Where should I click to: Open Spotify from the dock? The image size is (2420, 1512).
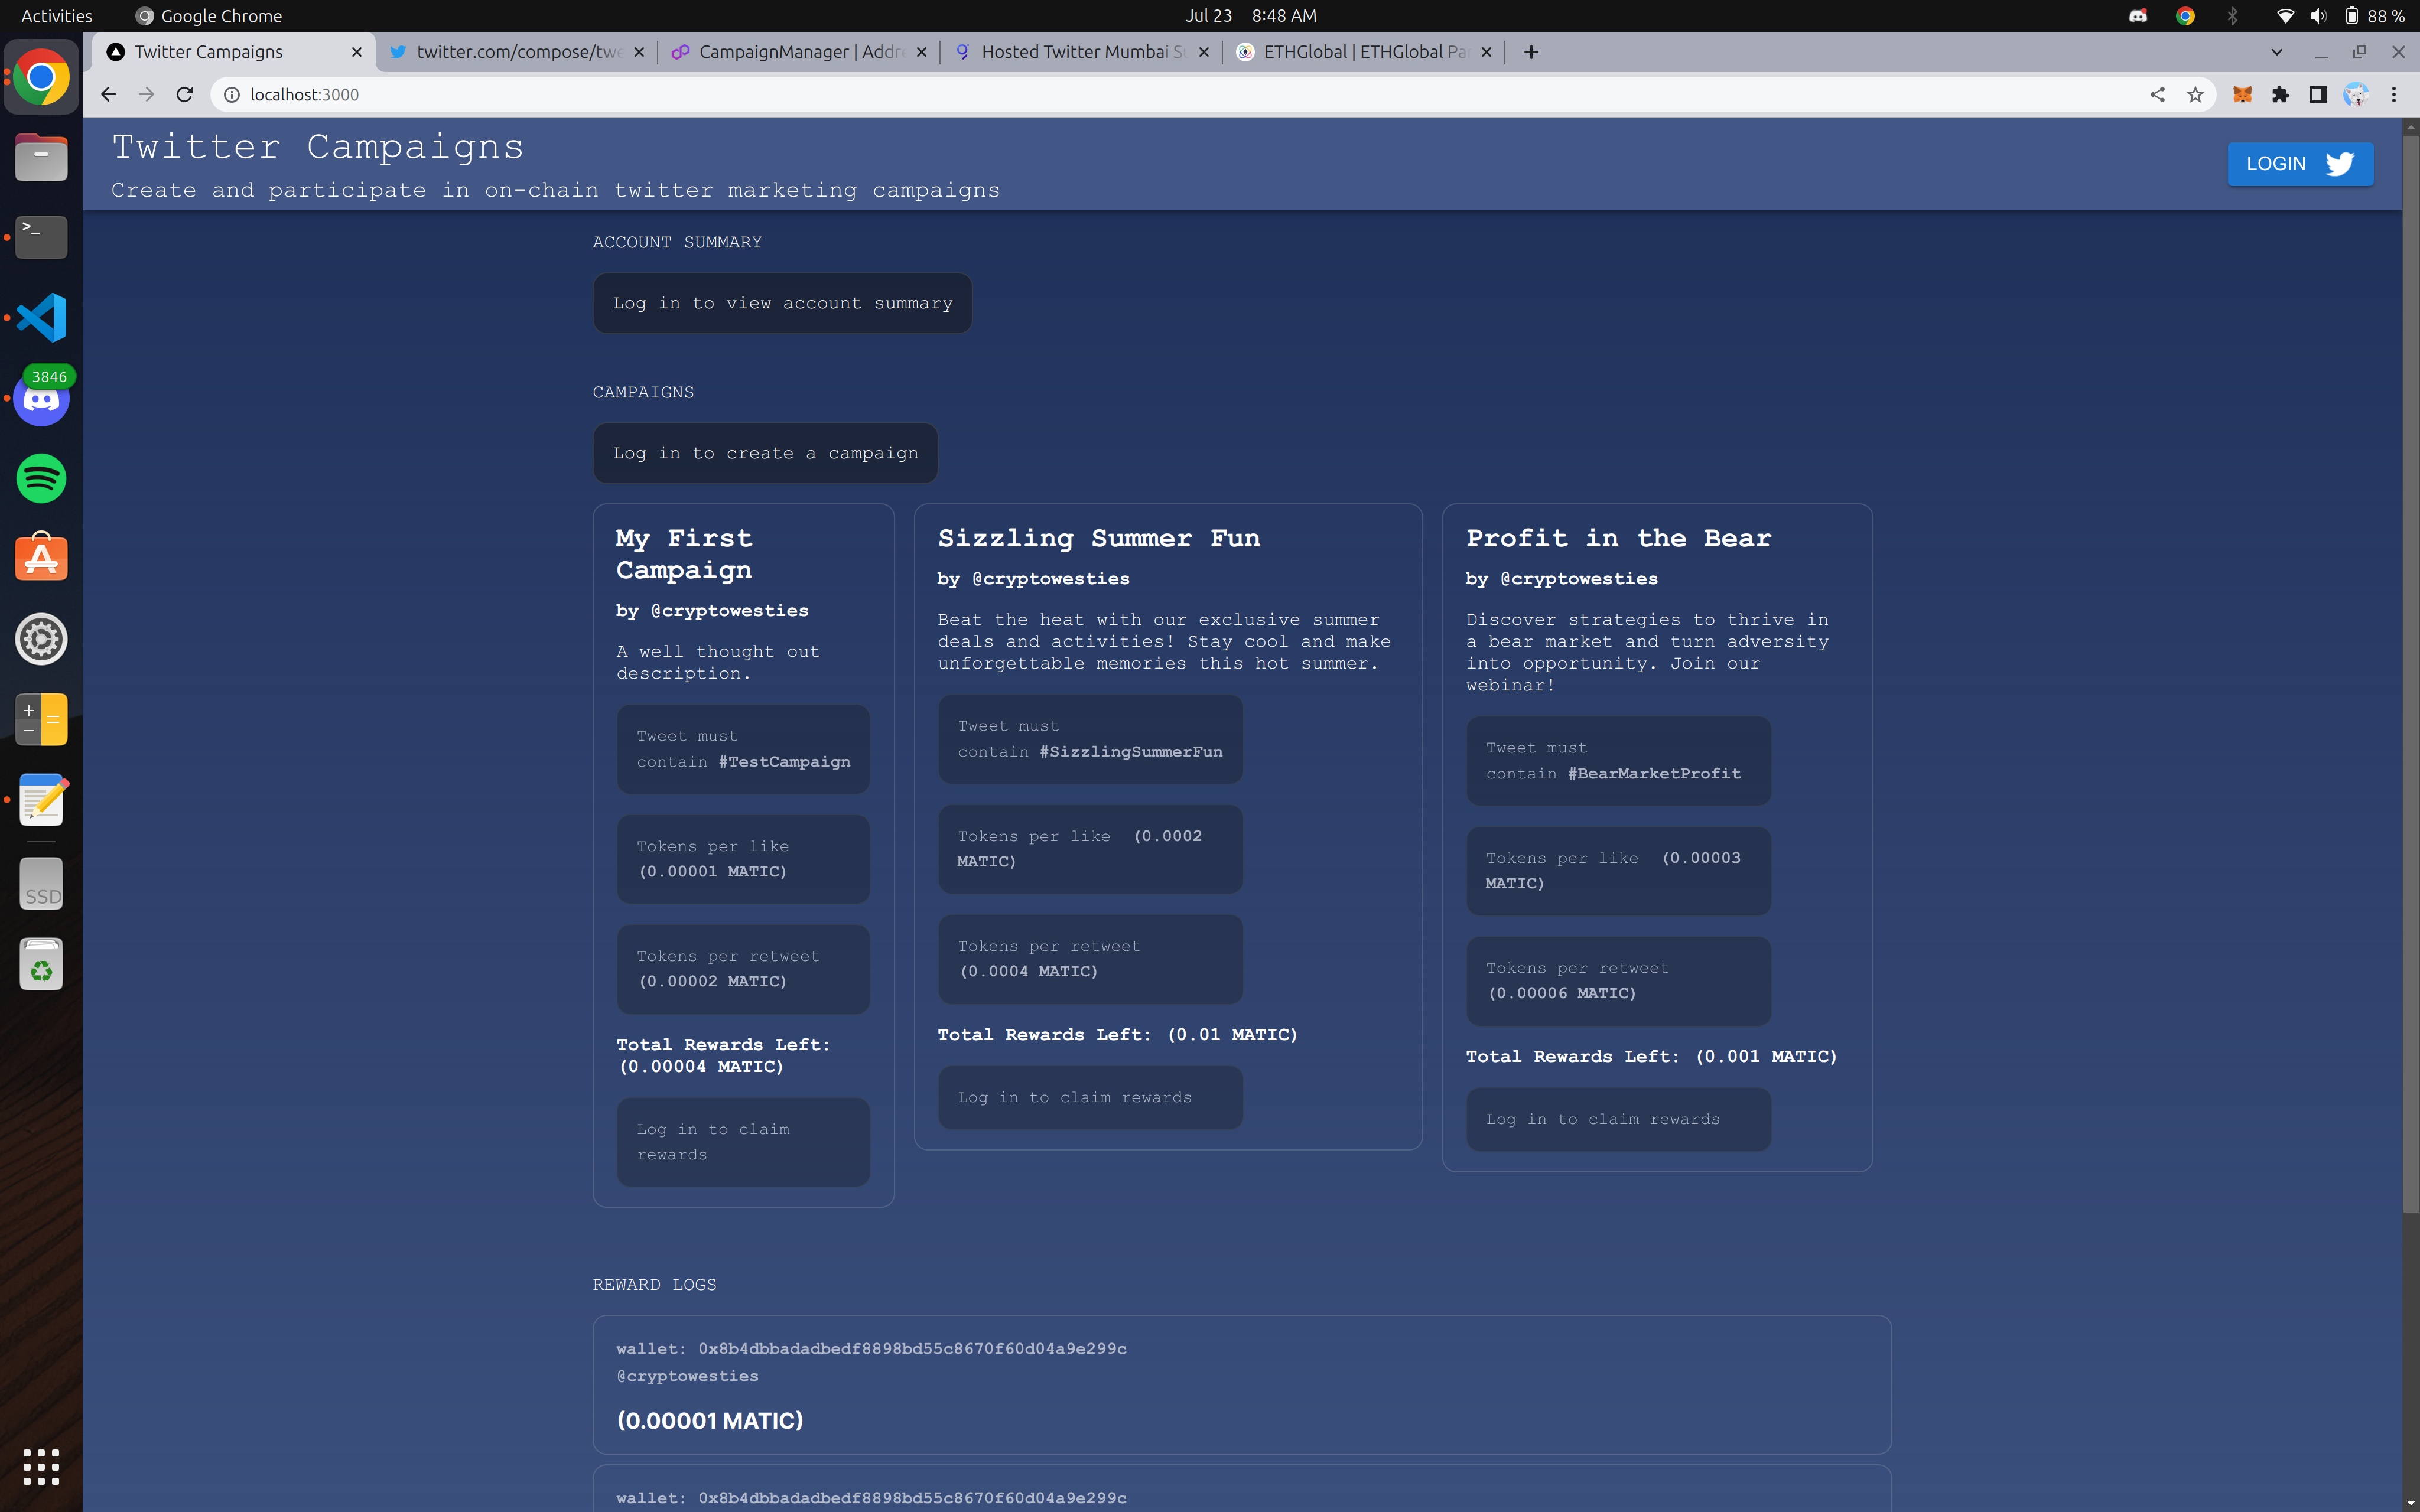click(x=41, y=479)
